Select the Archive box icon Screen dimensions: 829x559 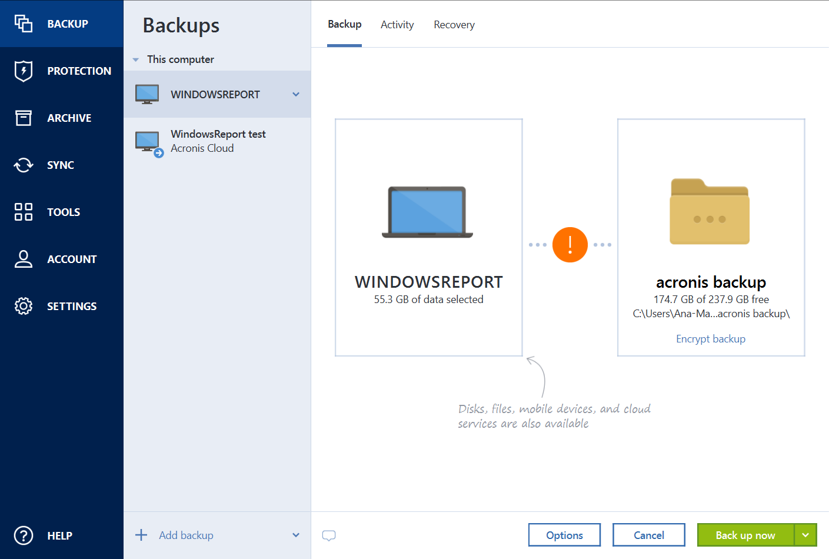coord(24,118)
